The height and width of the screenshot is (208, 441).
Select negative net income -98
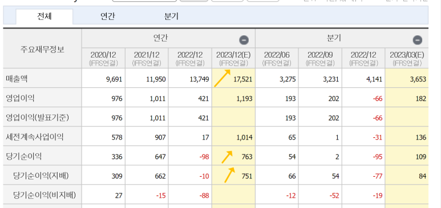[204, 157]
